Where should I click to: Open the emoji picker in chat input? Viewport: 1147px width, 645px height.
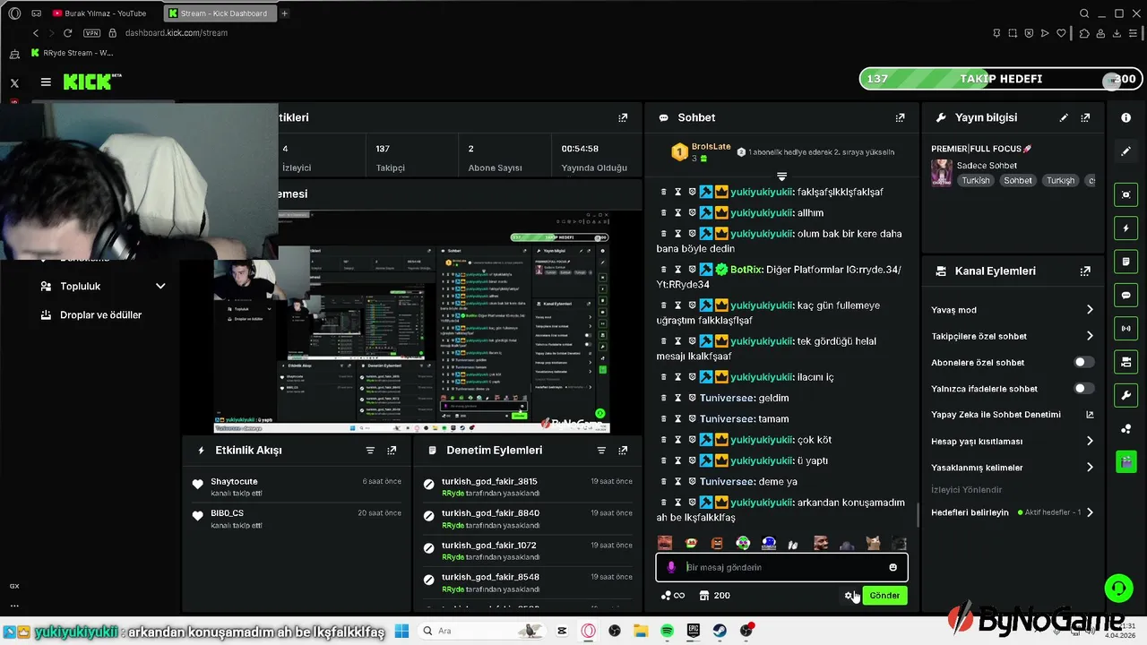(893, 567)
